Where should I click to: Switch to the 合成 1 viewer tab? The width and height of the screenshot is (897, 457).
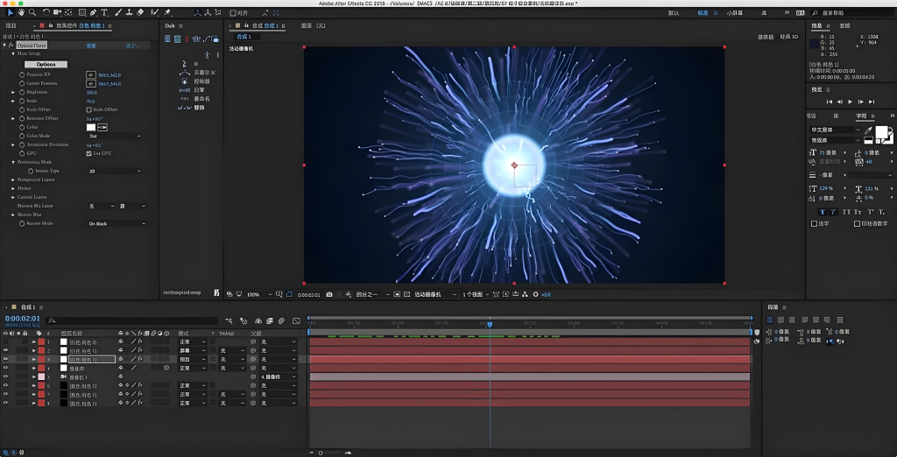pyautogui.click(x=244, y=37)
